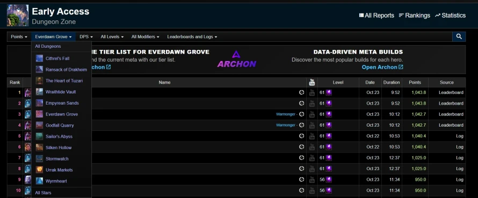Click the rank 1 purple modifier icon
The image size is (478, 198).
click(329, 92)
